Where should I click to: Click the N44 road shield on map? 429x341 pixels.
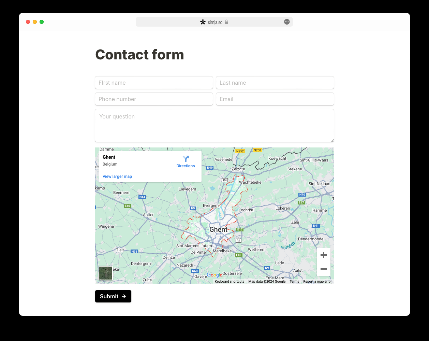(142, 197)
